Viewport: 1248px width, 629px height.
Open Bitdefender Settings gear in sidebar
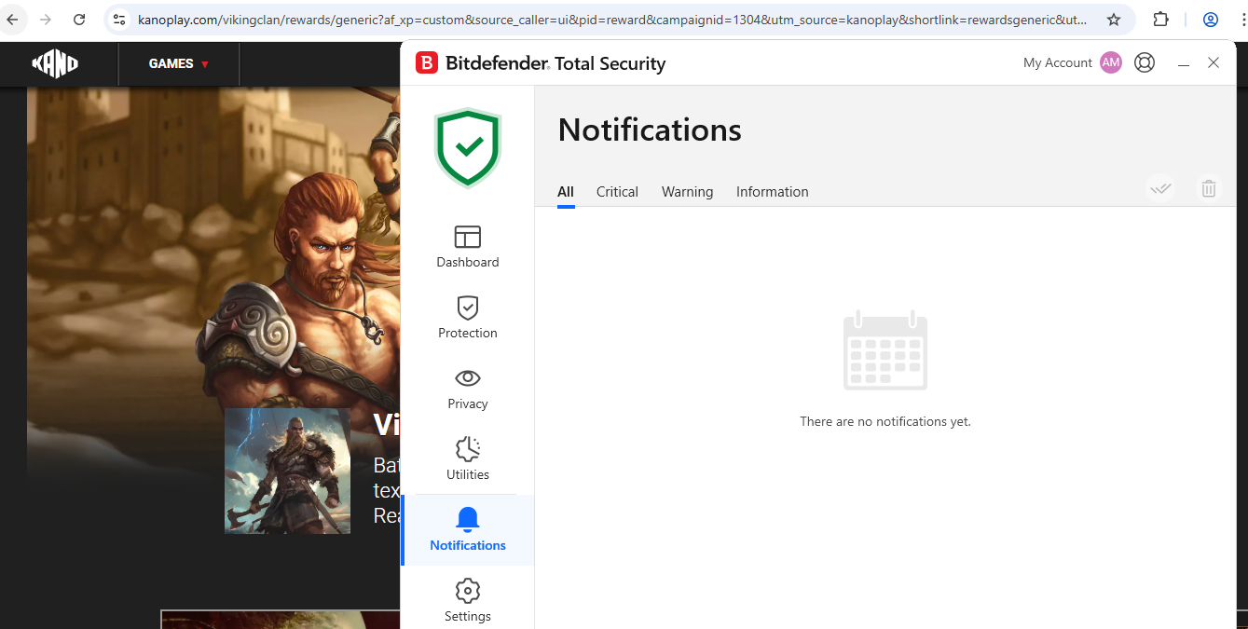coord(468,601)
